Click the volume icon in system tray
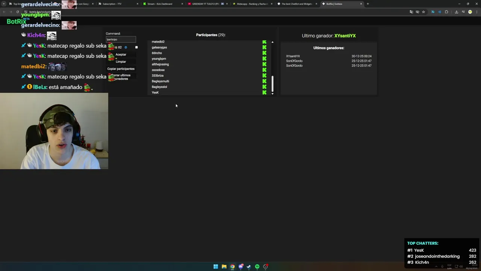 click(461, 266)
